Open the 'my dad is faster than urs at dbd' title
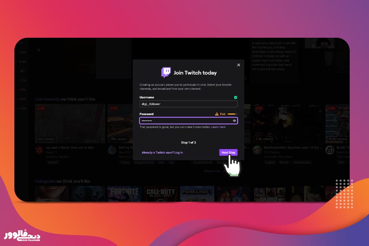 70,148
